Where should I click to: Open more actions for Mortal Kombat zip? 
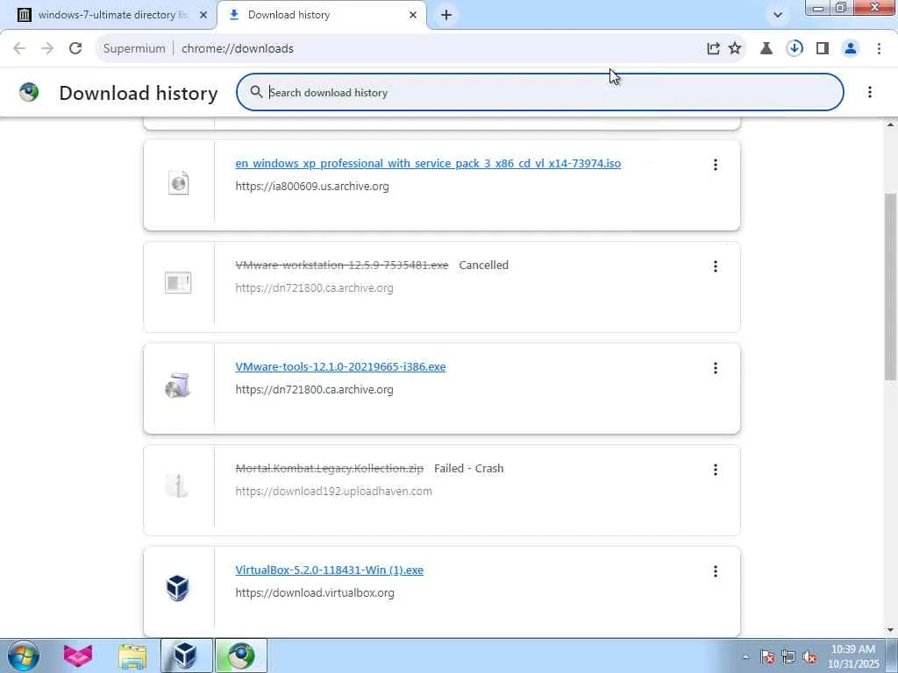coord(716,470)
